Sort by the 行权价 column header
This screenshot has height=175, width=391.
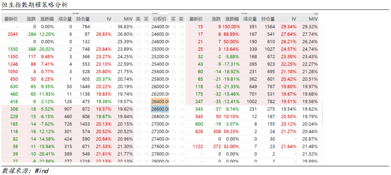[160, 19]
